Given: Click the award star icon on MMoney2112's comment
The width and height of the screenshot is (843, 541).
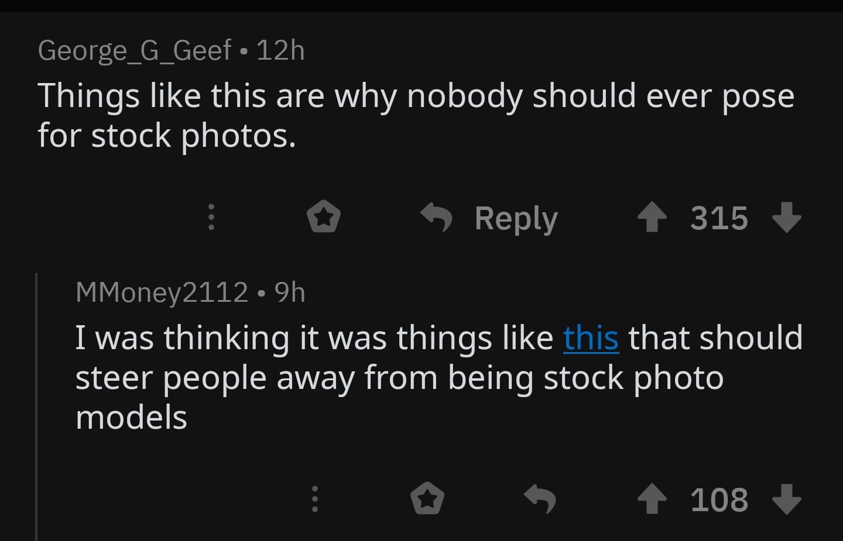Looking at the screenshot, I should [427, 499].
